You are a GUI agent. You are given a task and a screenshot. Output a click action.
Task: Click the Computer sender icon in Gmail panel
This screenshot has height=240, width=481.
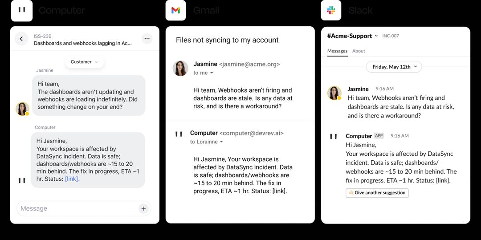[179, 134]
